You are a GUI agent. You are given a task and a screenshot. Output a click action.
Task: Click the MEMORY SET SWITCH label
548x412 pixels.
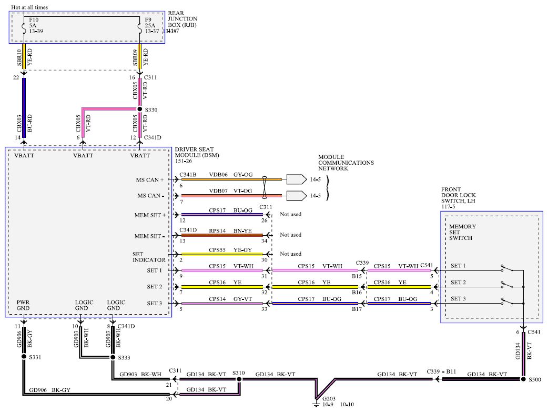pyautogui.click(x=463, y=232)
